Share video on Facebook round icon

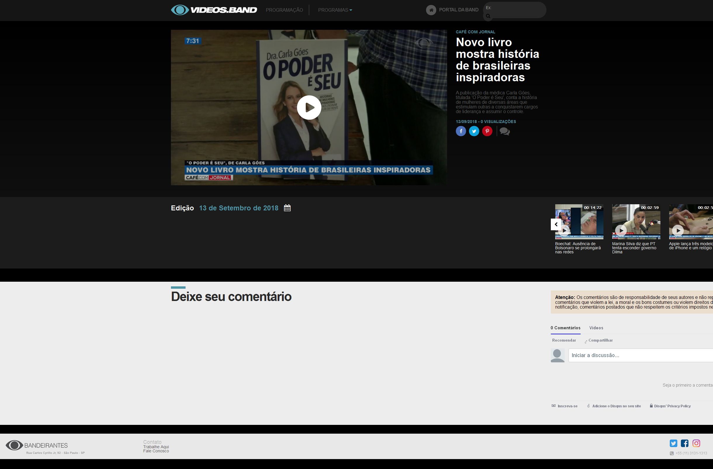pyautogui.click(x=461, y=131)
